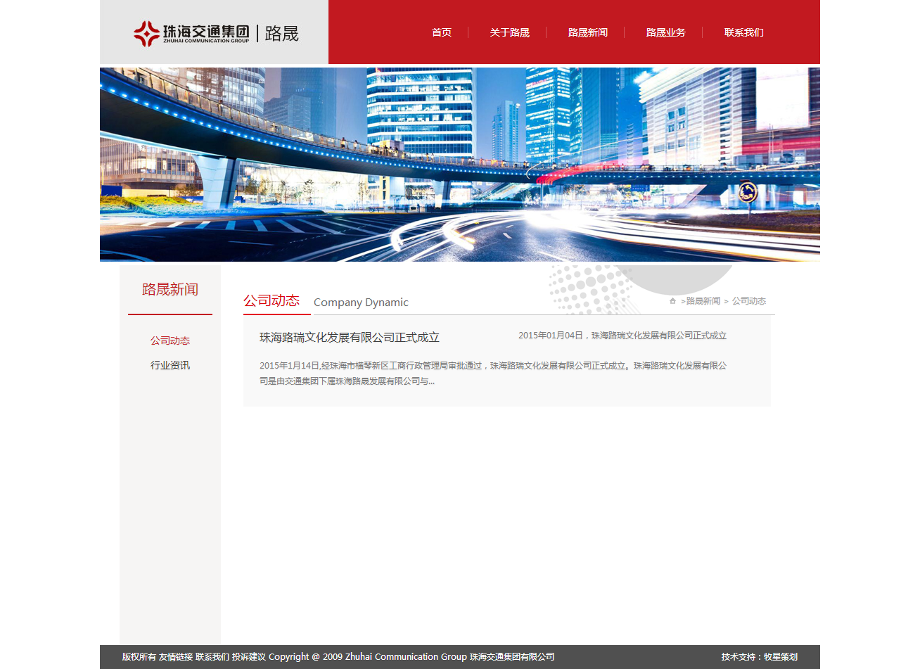Visit 牧星策划 technical support link
This screenshot has width=920, height=669.
tap(782, 656)
